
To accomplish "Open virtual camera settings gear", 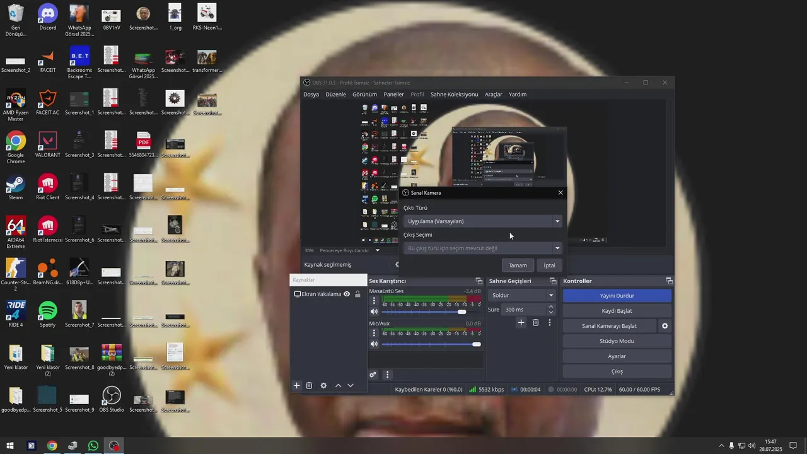I will click(x=665, y=326).
